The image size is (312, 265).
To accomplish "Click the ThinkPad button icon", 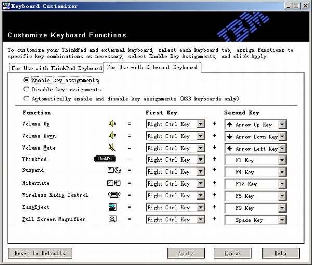I will [x=106, y=160].
